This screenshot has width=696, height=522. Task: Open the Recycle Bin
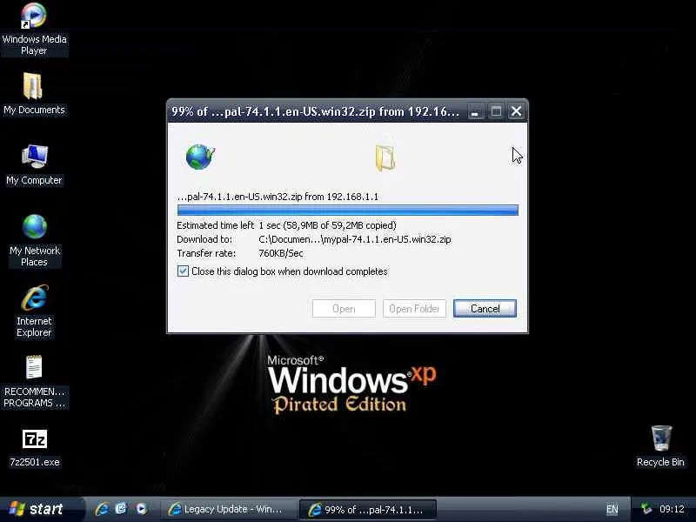[x=660, y=446]
